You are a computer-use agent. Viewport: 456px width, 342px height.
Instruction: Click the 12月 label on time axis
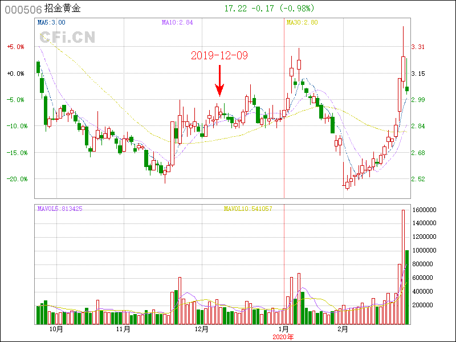202,329
